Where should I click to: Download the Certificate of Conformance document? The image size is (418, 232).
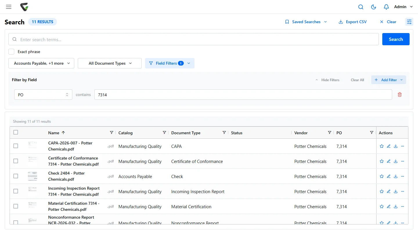[x=396, y=161]
